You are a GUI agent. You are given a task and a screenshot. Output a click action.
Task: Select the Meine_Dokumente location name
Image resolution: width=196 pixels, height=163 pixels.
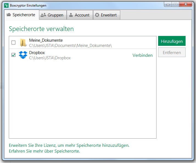click(x=46, y=40)
